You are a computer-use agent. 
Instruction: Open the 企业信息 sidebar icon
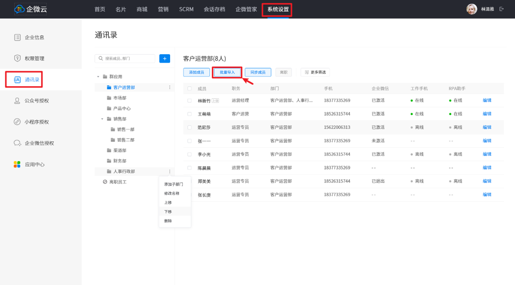17,37
